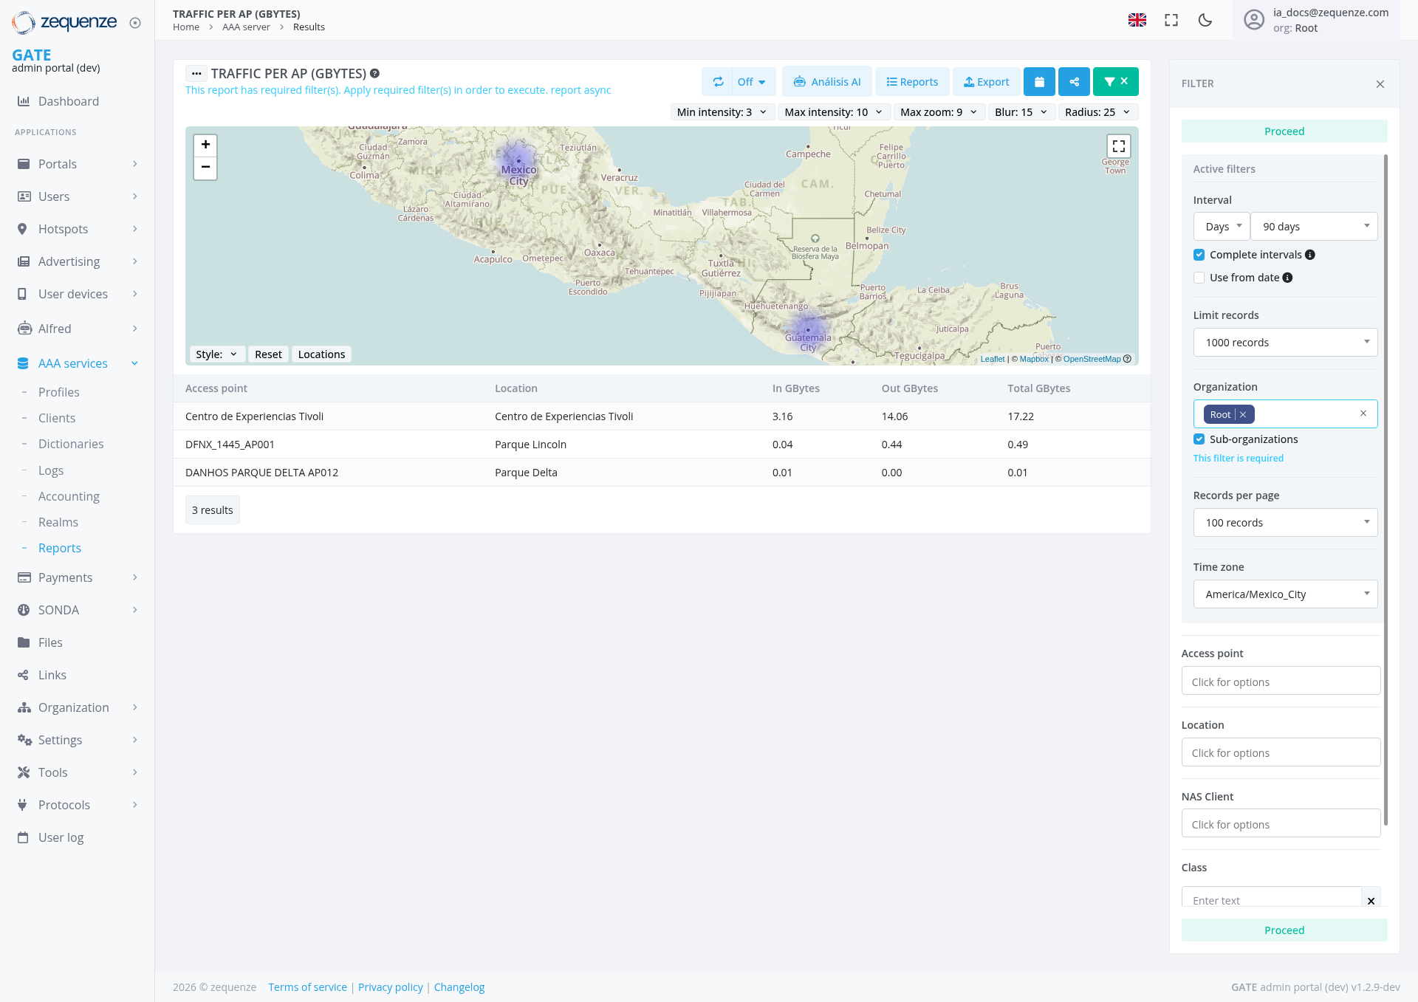Open Blur dropdown
Viewport: 1418px width, 1002px height.
1021,112
